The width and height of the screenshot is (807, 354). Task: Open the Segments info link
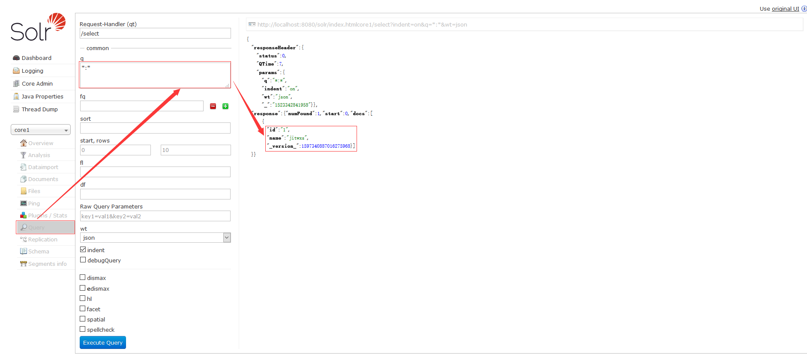(48, 264)
